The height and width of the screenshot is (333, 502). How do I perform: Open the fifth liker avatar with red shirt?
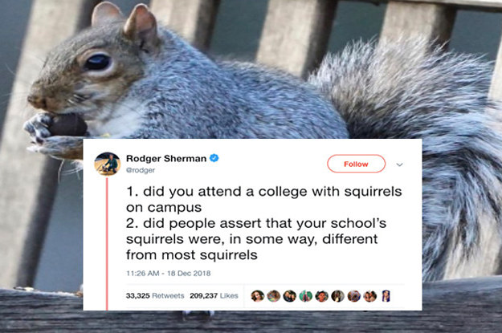point(322,296)
